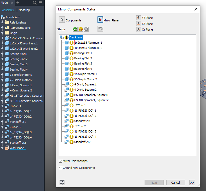
Task: Click the Components selection arrow icon
Action: (62, 20)
